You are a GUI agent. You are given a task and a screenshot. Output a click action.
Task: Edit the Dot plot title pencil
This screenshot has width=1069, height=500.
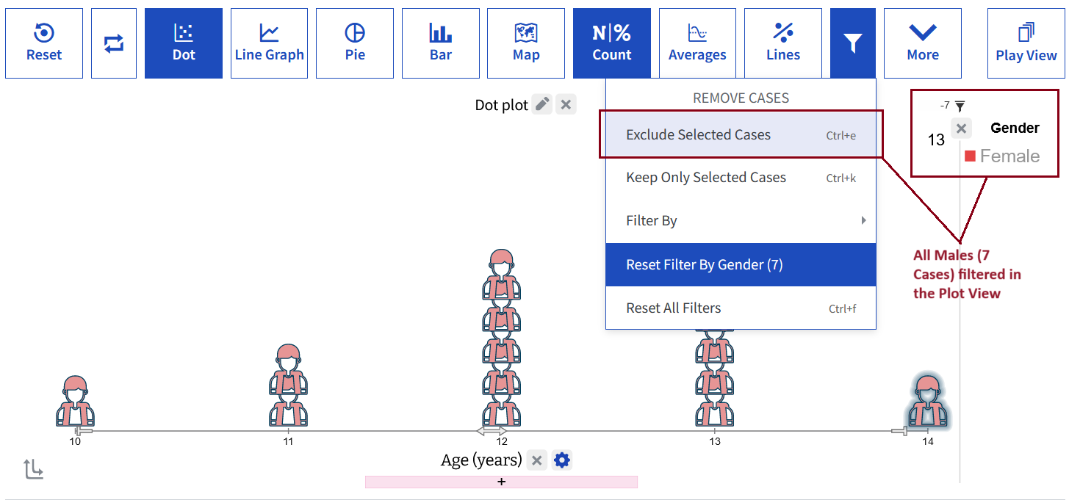click(x=542, y=104)
